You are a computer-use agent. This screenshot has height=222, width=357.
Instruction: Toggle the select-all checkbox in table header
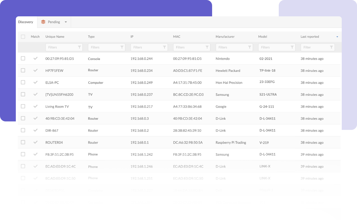23,37
